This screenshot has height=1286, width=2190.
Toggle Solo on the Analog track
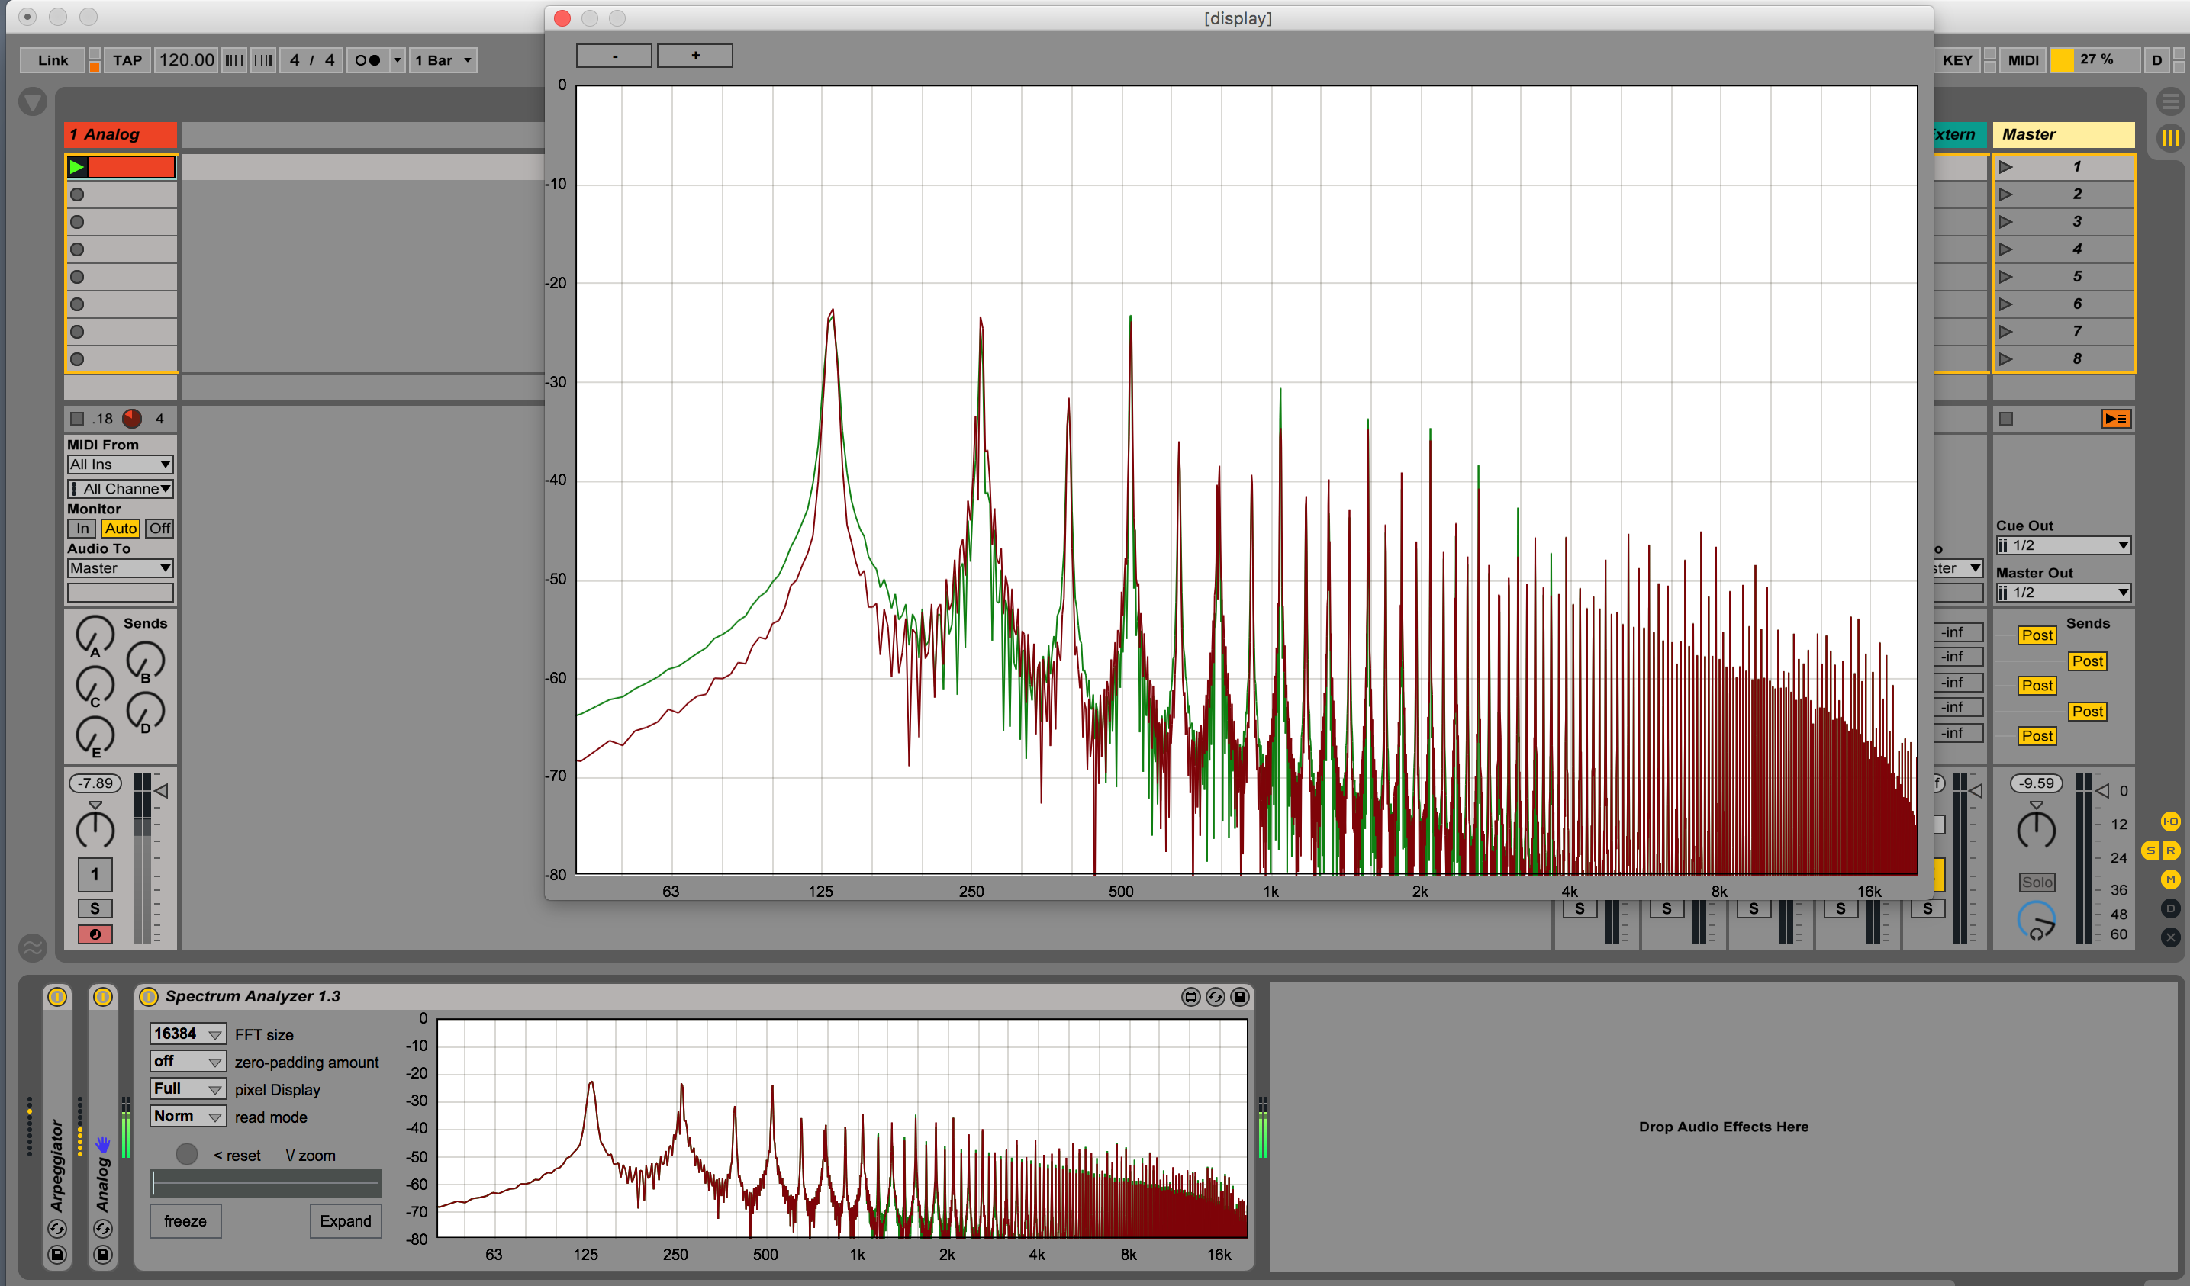(95, 909)
